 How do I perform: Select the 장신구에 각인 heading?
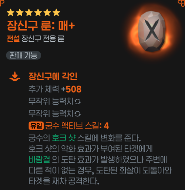[53, 76]
